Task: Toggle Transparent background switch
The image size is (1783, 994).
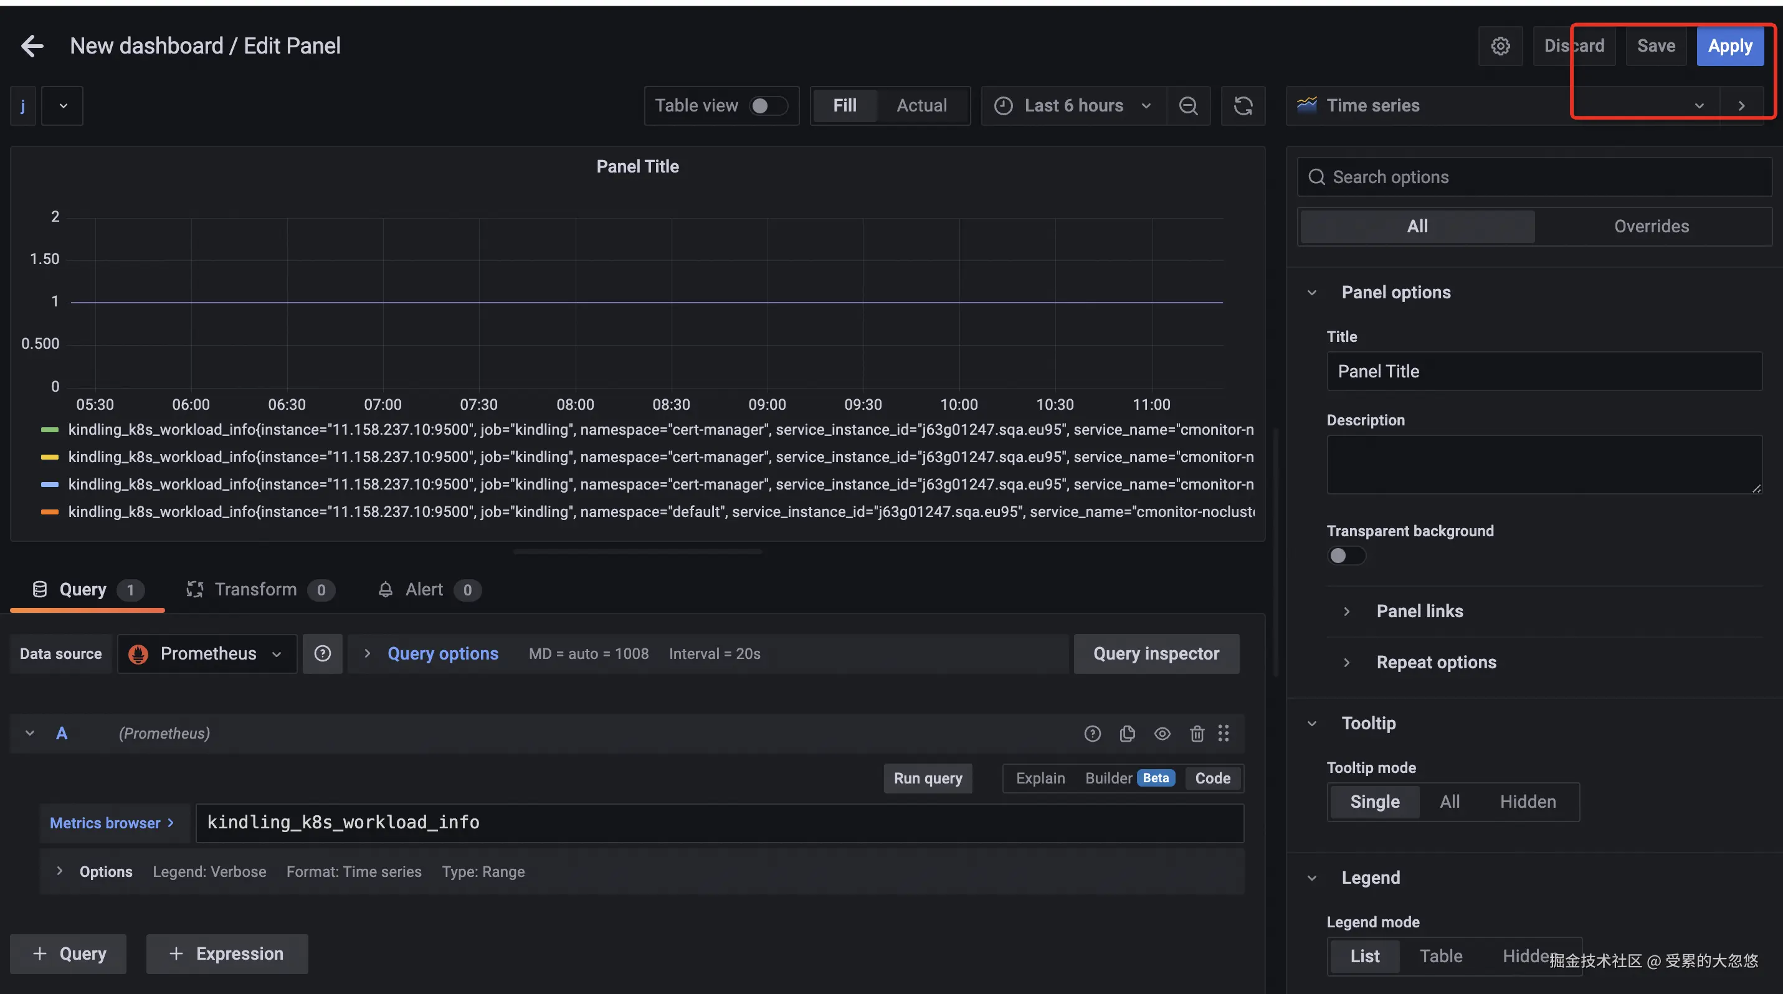Action: point(1345,556)
